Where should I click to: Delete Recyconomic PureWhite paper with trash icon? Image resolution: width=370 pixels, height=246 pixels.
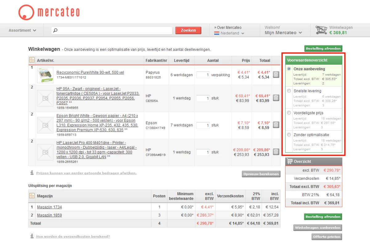(276, 75)
